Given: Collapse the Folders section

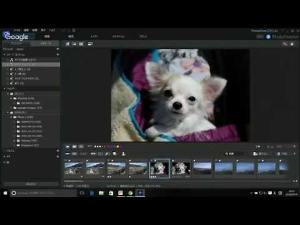Looking at the screenshot, I should coord(4,89).
